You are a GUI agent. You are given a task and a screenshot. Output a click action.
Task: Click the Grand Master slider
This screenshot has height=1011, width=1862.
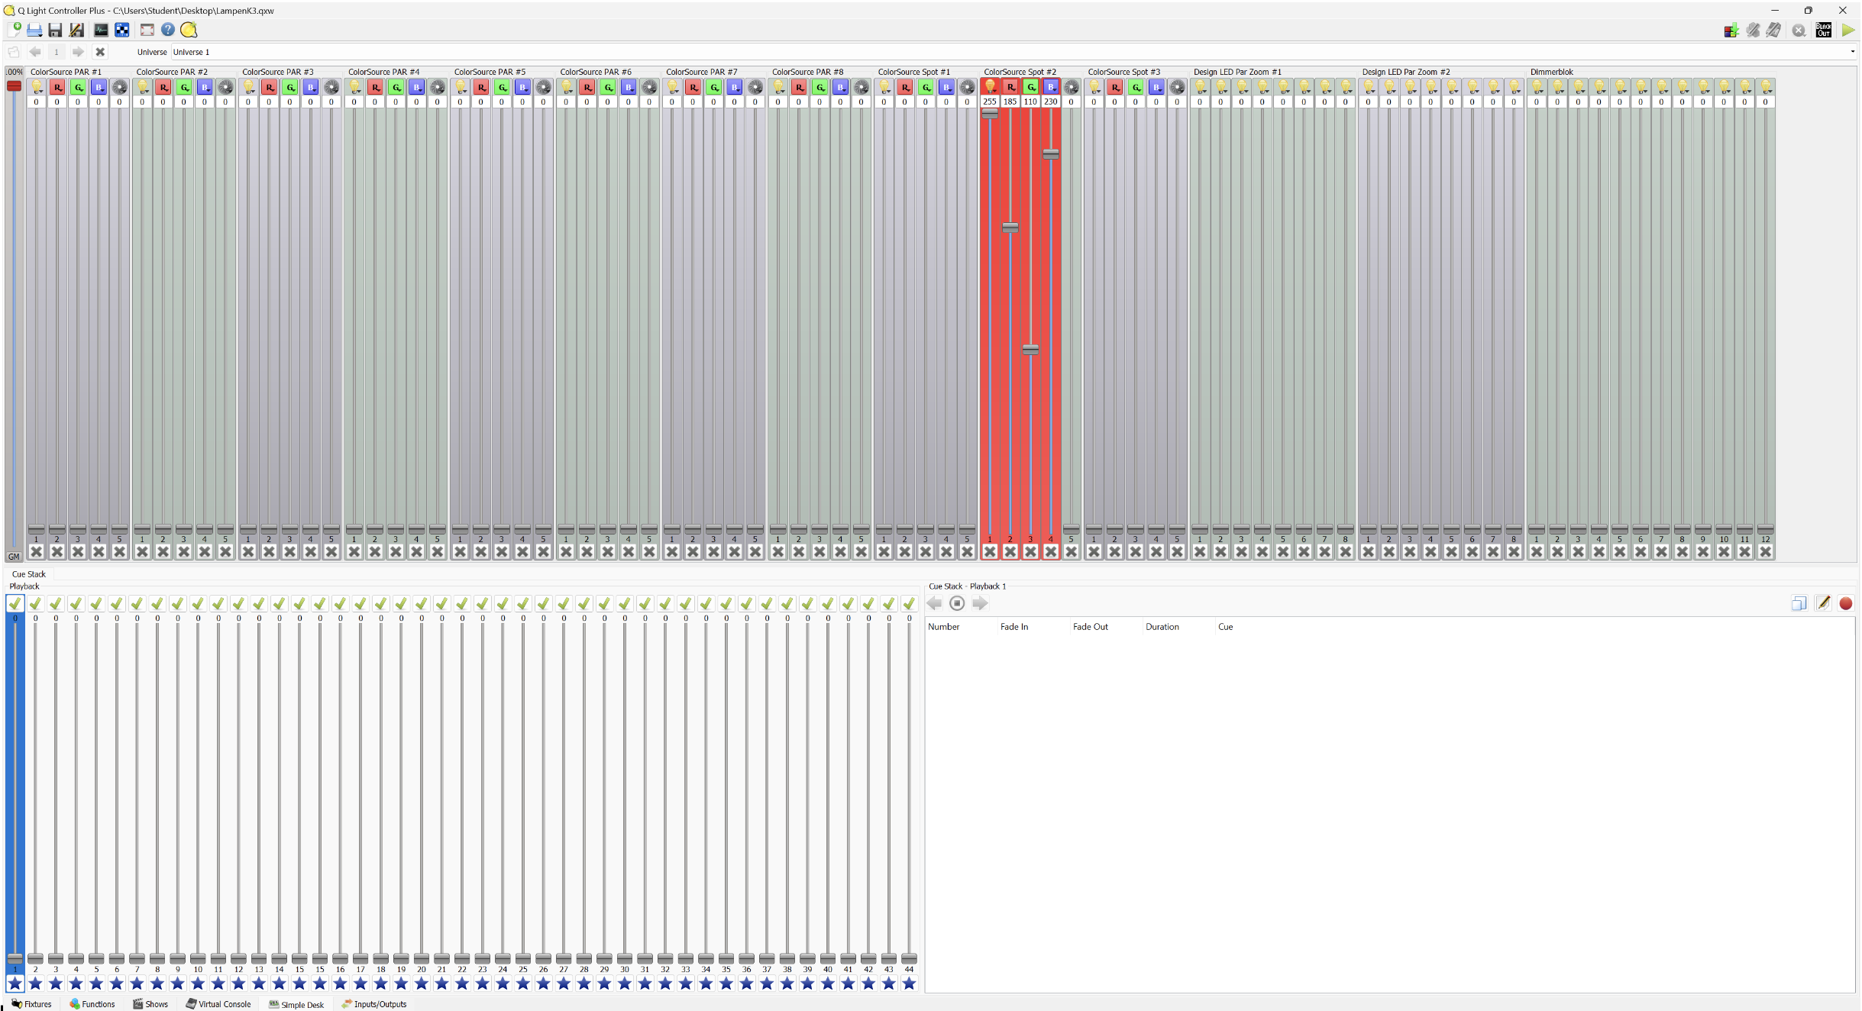click(14, 86)
